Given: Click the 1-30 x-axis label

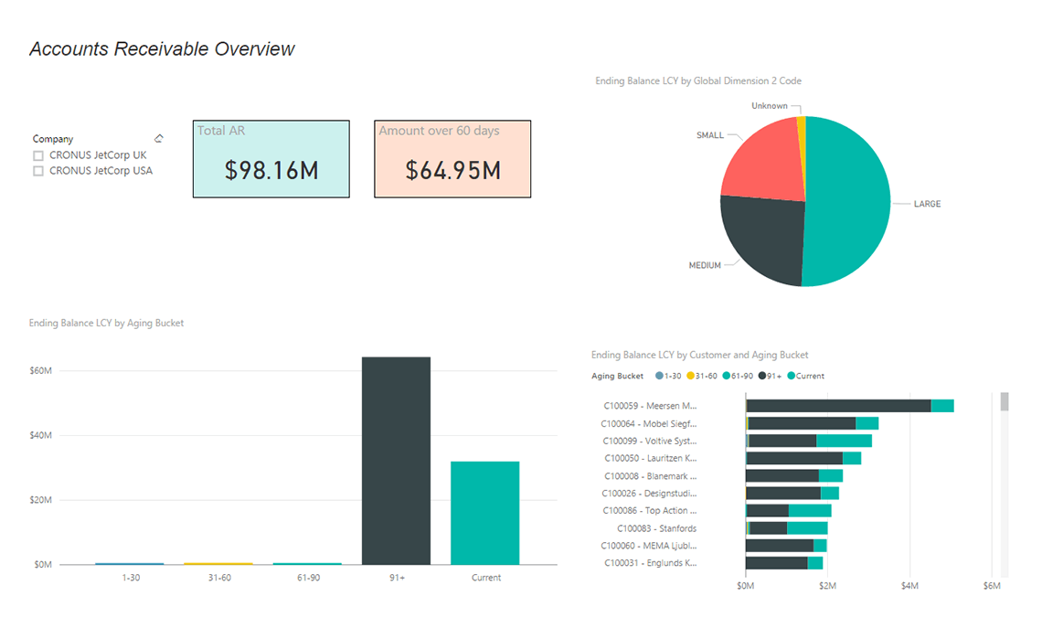Looking at the screenshot, I should 131,578.
